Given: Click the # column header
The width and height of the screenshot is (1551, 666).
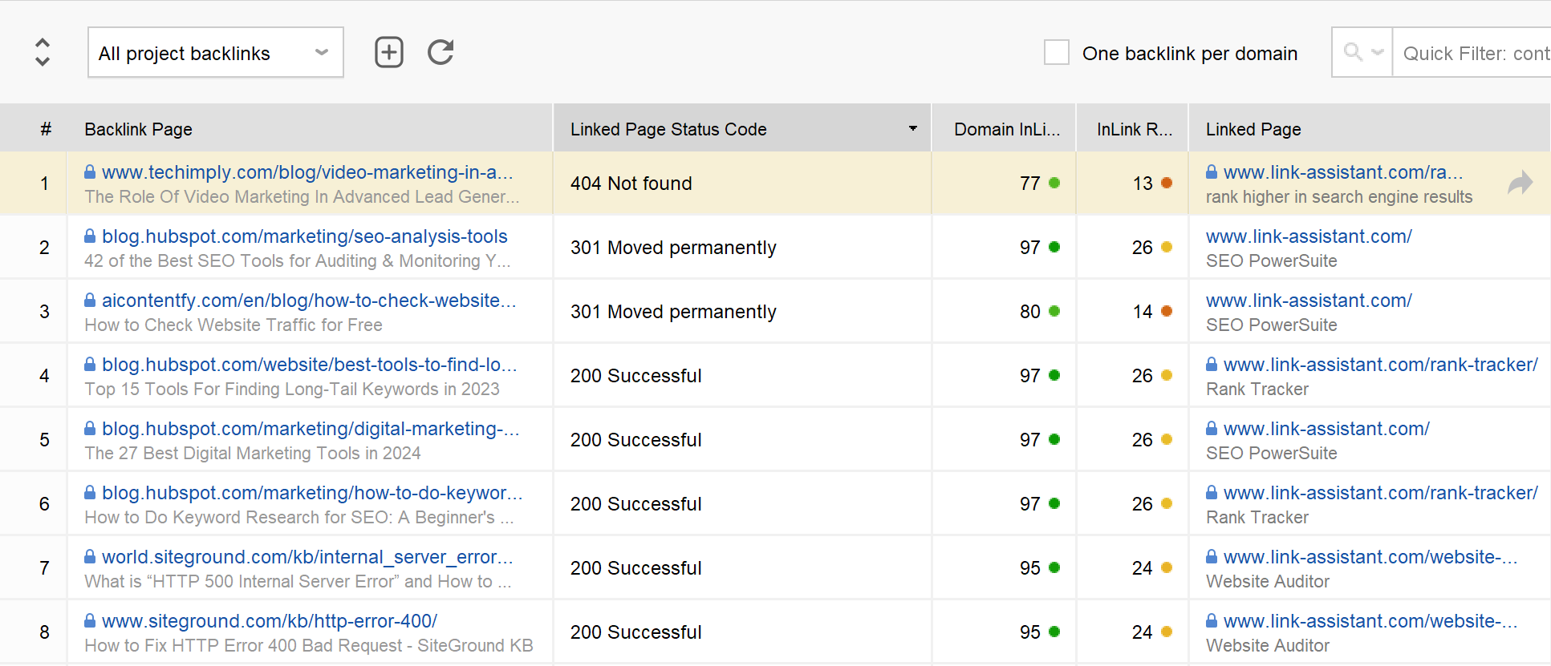Looking at the screenshot, I should [x=46, y=129].
